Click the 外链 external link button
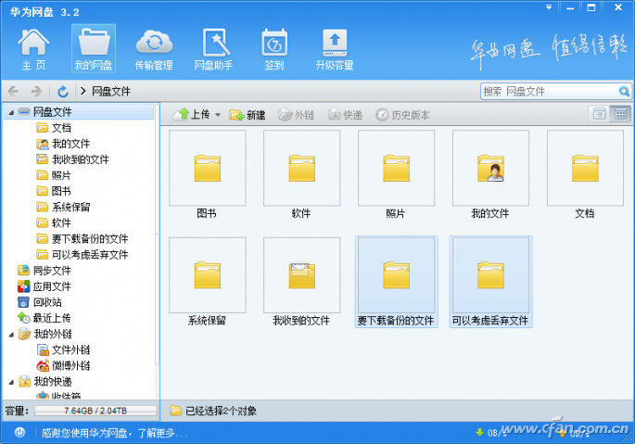This screenshot has width=635, height=444. (296, 115)
